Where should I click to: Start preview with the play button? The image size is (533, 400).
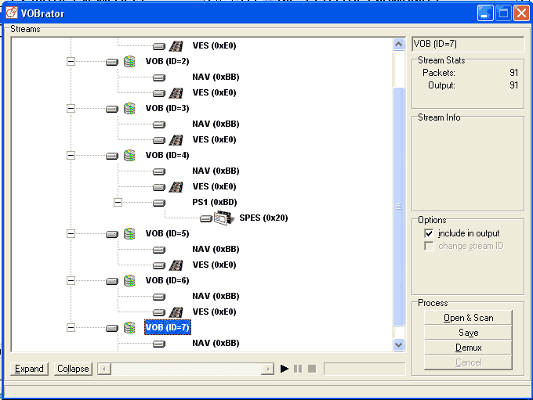[285, 369]
